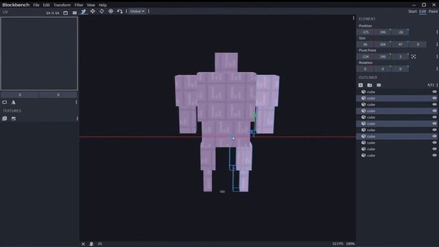
Task: Click the rounded rectangle icon under UV editor
Action: tap(5, 102)
